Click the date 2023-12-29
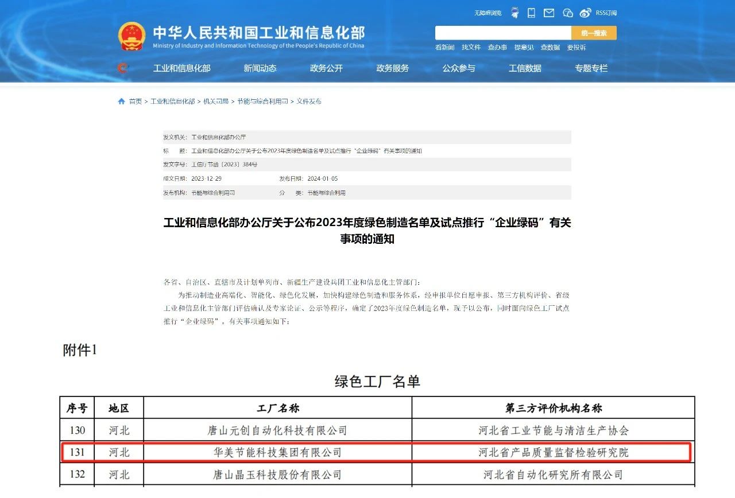Viewport: 735px width, 498px height. [206, 178]
